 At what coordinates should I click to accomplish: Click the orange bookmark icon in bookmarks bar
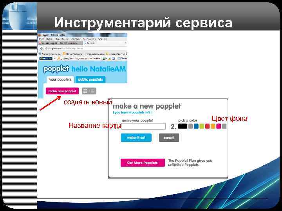(x=64, y=54)
